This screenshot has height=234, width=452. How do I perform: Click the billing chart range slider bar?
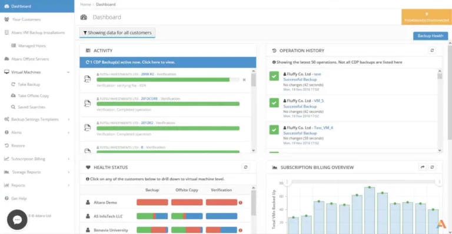click(363, 182)
